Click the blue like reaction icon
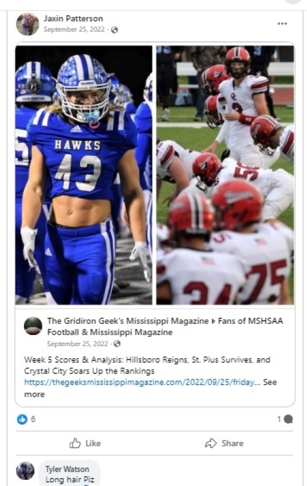This screenshot has height=486, width=307. click(22, 419)
